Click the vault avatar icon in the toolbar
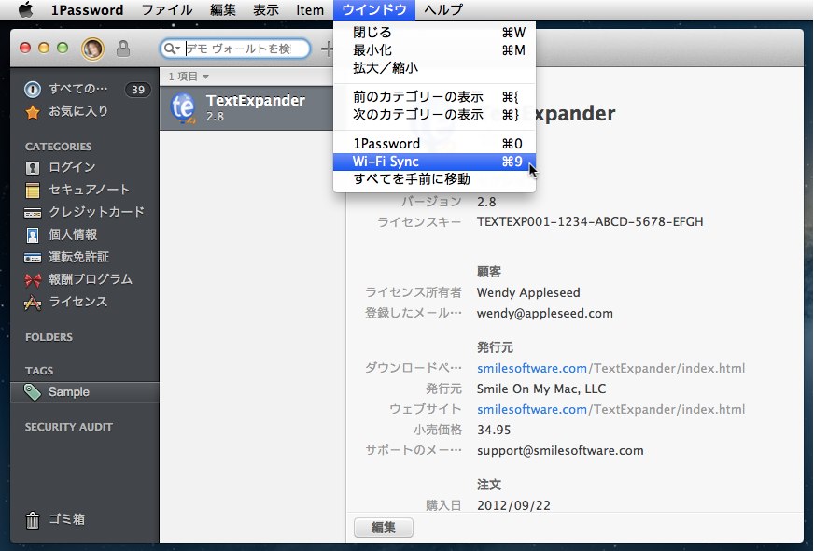814x551 pixels. tap(93, 49)
